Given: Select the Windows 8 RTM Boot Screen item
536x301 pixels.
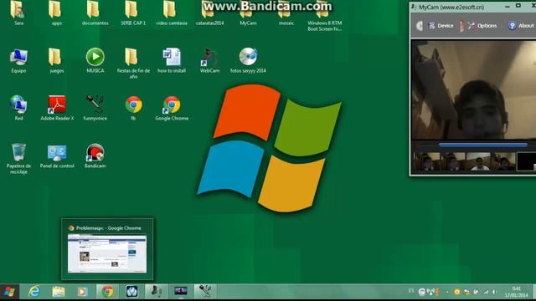Looking at the screenshot, I should click(x=324, y=17).
